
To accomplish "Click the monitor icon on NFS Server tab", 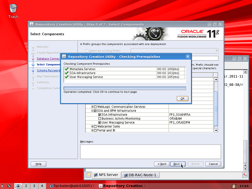I will 96,175.
